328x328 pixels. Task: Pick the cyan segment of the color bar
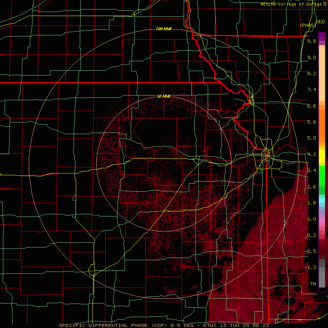click(322, 200)
